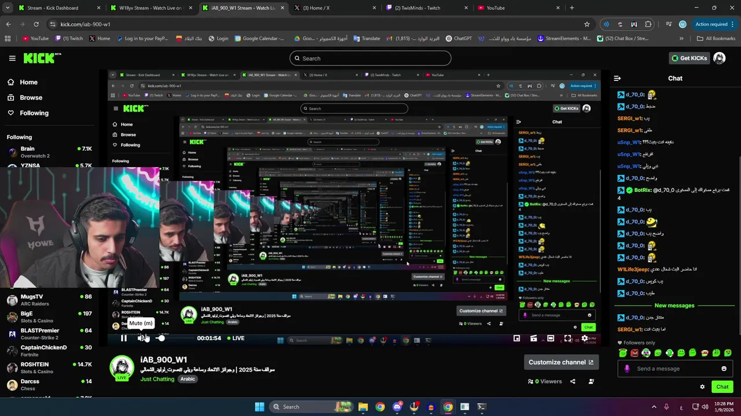This screenshot has width=741, height=416.
Task: Open taskbar clock and date
Action: pyautogui.click(x=725, y=407)
